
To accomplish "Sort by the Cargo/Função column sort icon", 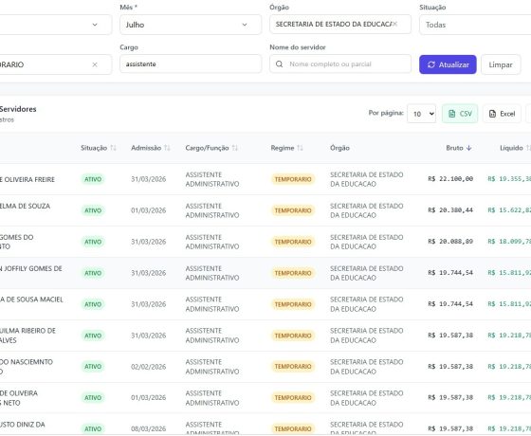I will click(235, 148).
